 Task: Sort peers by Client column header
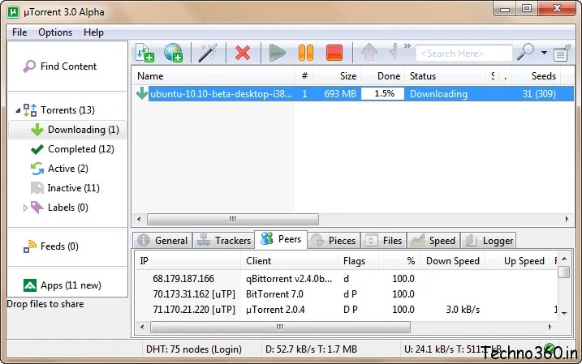click(290, 261)
